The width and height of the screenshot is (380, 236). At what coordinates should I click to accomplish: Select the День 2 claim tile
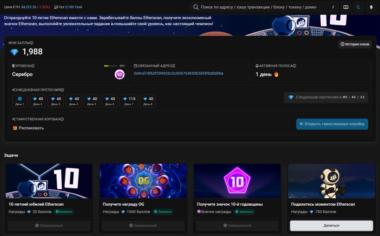(x=38, y=101)
